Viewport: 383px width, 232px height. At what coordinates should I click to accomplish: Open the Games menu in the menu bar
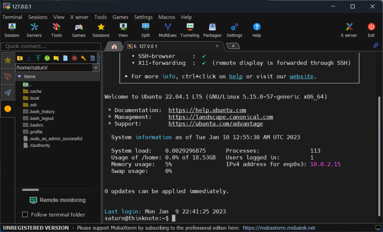tap(120, 17)
